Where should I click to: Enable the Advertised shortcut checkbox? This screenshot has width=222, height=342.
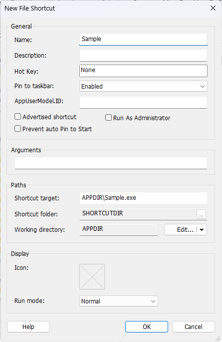click(17, 117)
